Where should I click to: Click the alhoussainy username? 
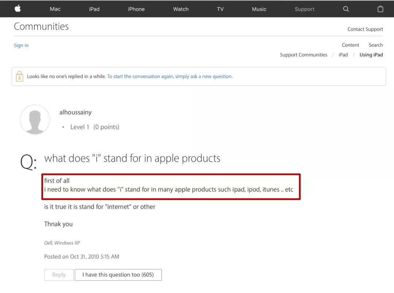[76, 112]
